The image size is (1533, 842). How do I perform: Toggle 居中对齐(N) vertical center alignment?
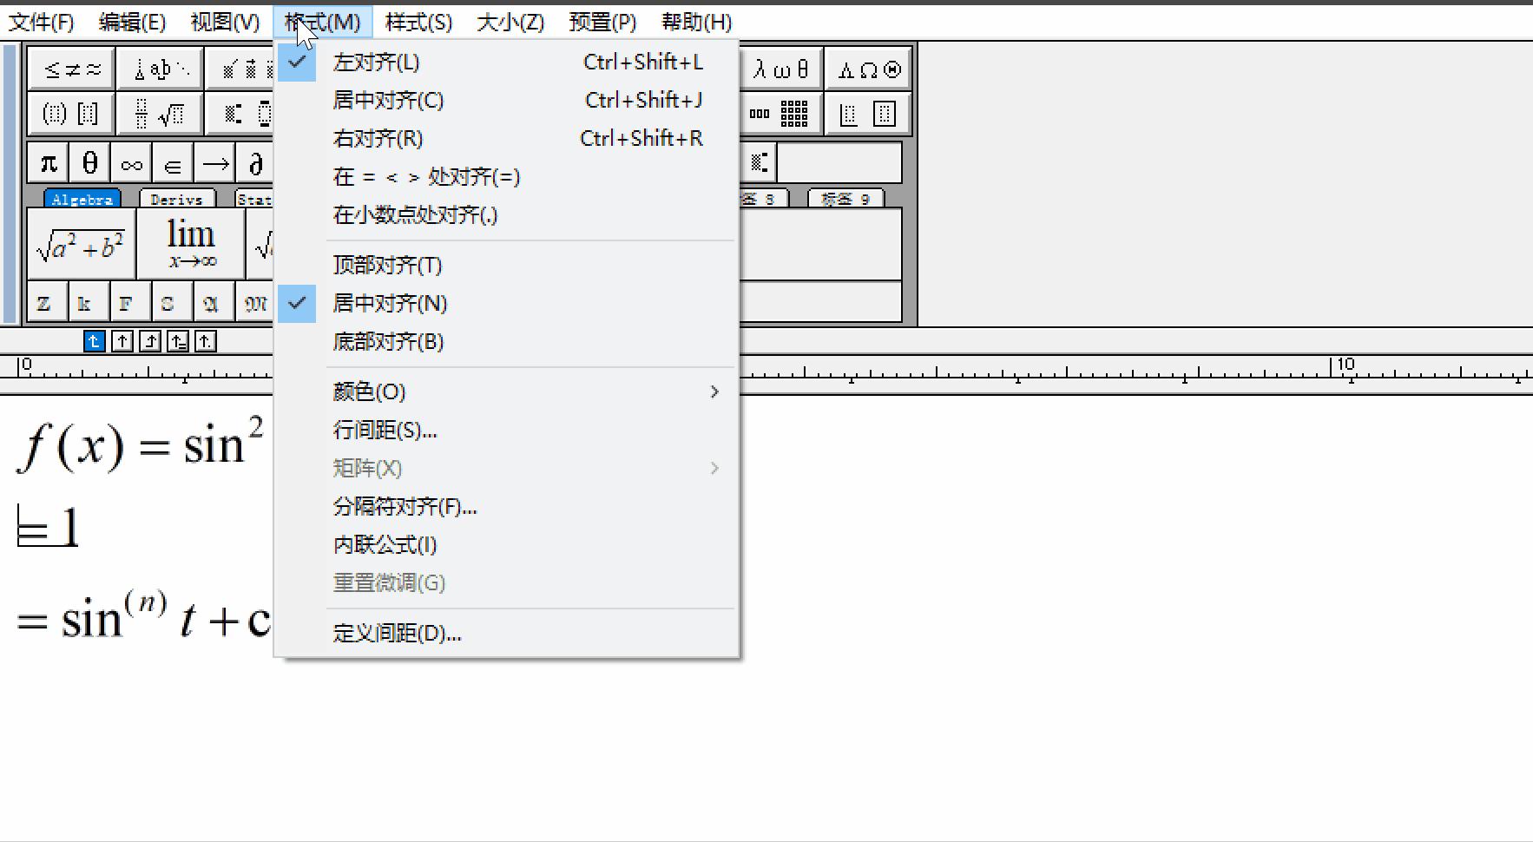(x=507, y=304)
